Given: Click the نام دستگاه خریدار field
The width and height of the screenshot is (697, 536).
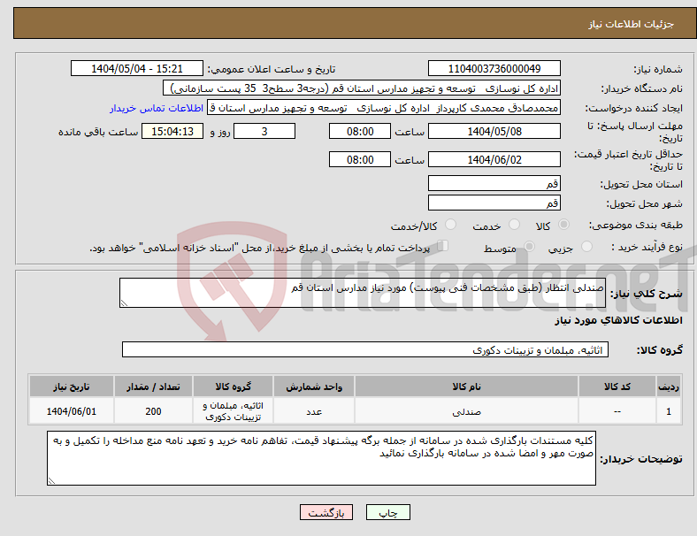Looking at the screenshot, I should (x=362, y=88).
